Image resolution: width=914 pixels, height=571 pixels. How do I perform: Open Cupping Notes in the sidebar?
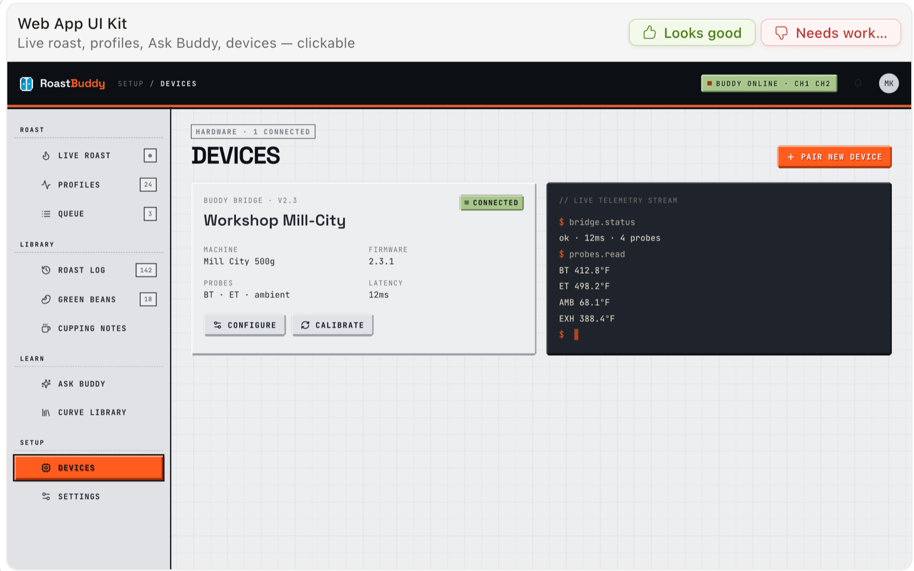coord(89,328)
